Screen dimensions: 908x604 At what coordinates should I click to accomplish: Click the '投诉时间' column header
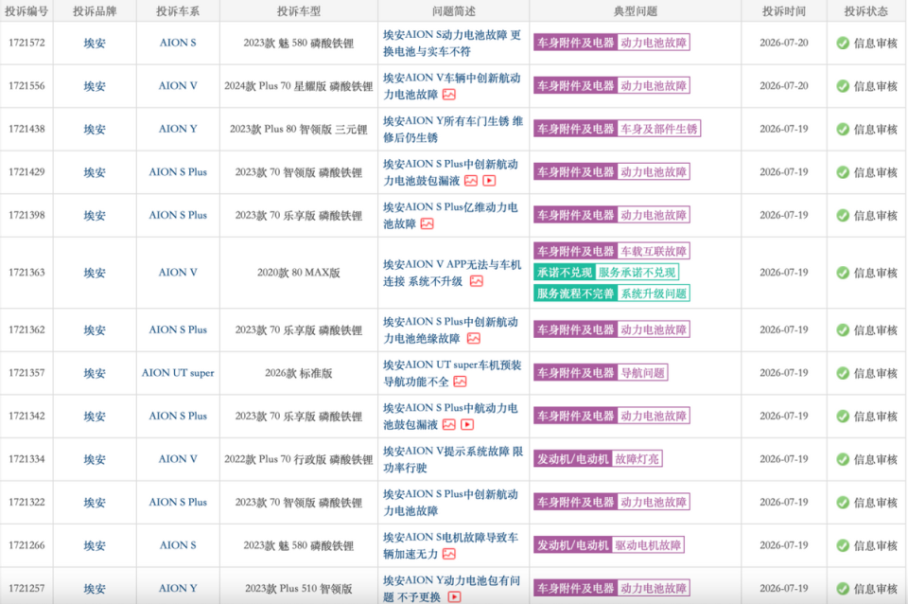783,11
